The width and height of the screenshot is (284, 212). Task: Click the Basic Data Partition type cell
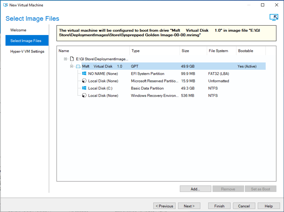click(x=147, y=88)
